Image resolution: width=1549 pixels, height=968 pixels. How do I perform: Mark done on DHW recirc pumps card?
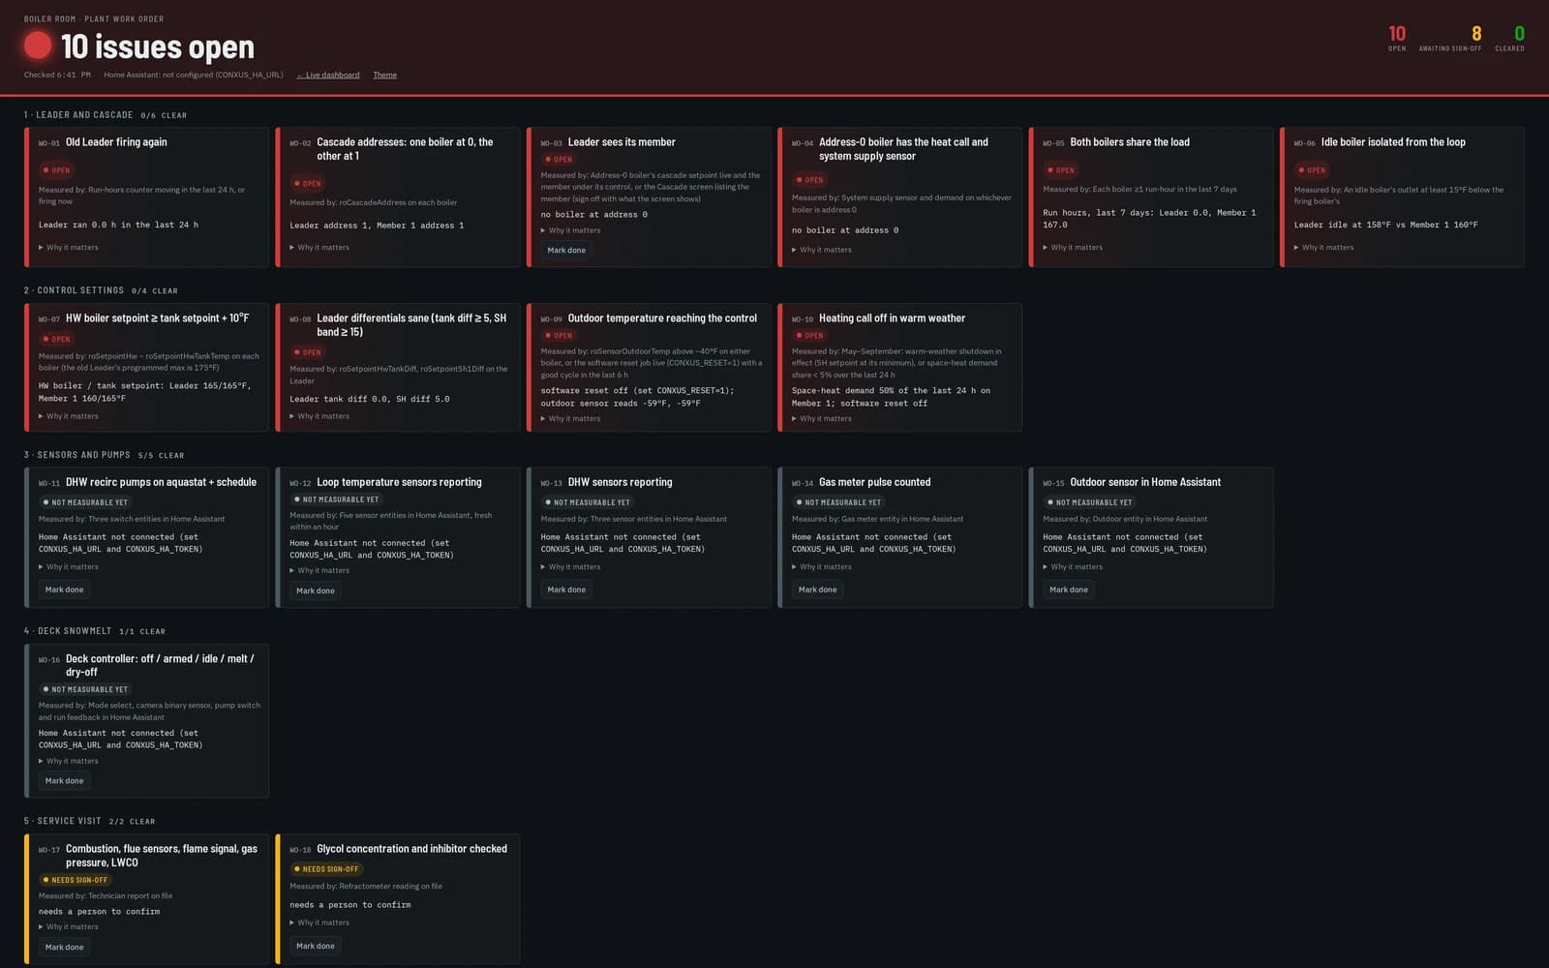click(64, 590)
